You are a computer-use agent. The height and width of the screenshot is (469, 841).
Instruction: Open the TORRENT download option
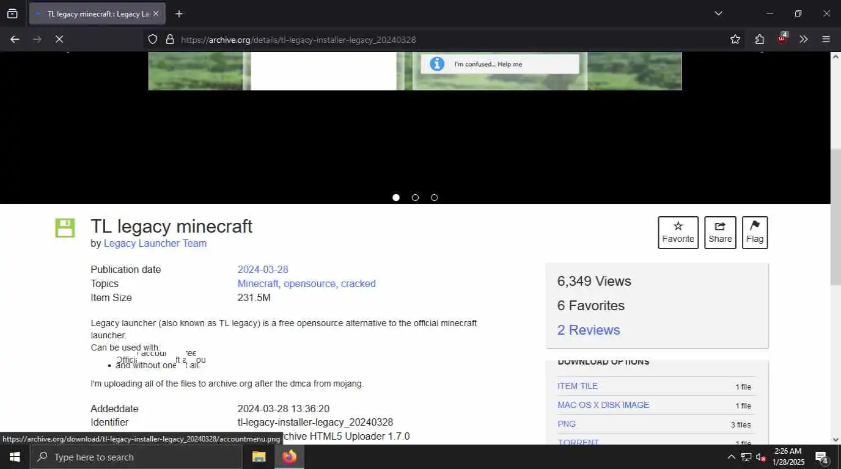click(578, 442)
